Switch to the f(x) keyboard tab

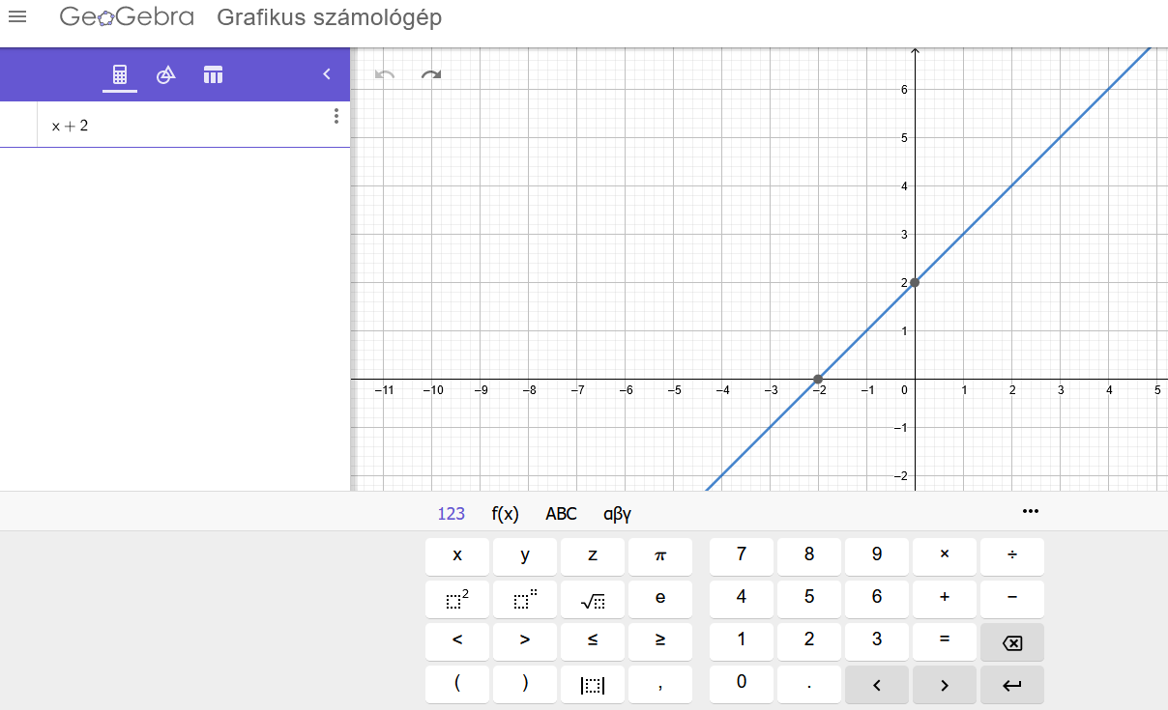click(x=505, y=514)
